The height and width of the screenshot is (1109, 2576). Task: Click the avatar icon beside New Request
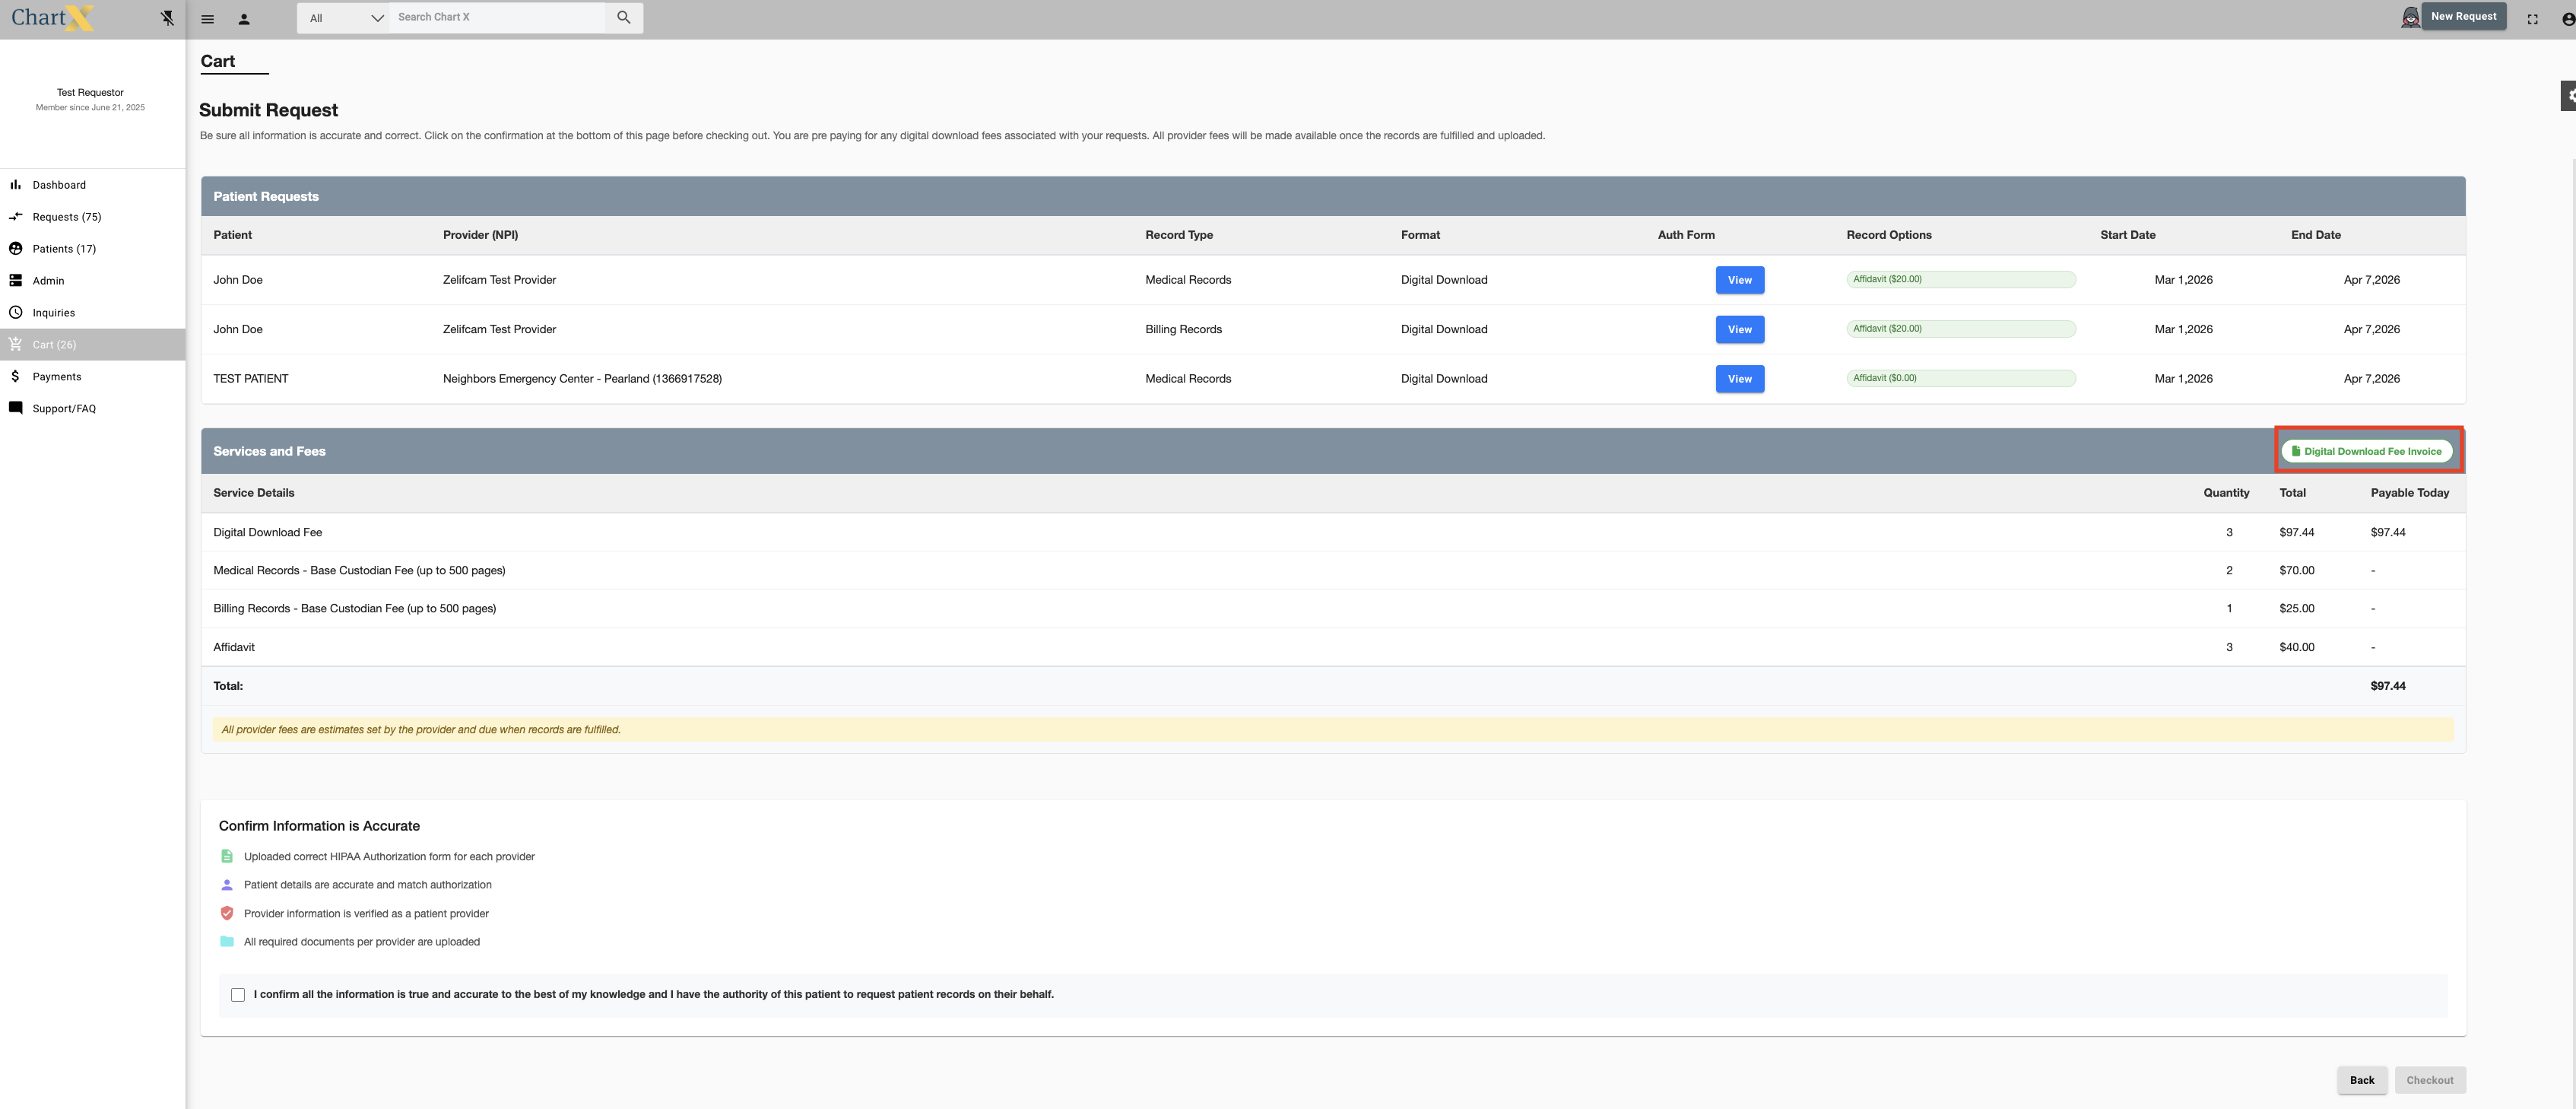[x=2410, y=17]
